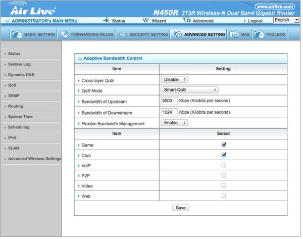The image size is (303, 239).
Task: Open Flexible Bandwidth Management Enable dropdown
Action: pos(174,123)
